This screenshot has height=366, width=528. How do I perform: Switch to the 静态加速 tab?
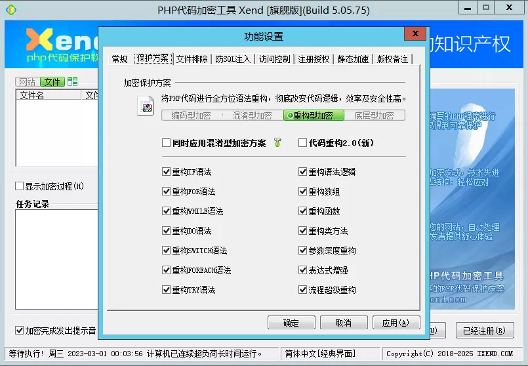tap(353, 59)
